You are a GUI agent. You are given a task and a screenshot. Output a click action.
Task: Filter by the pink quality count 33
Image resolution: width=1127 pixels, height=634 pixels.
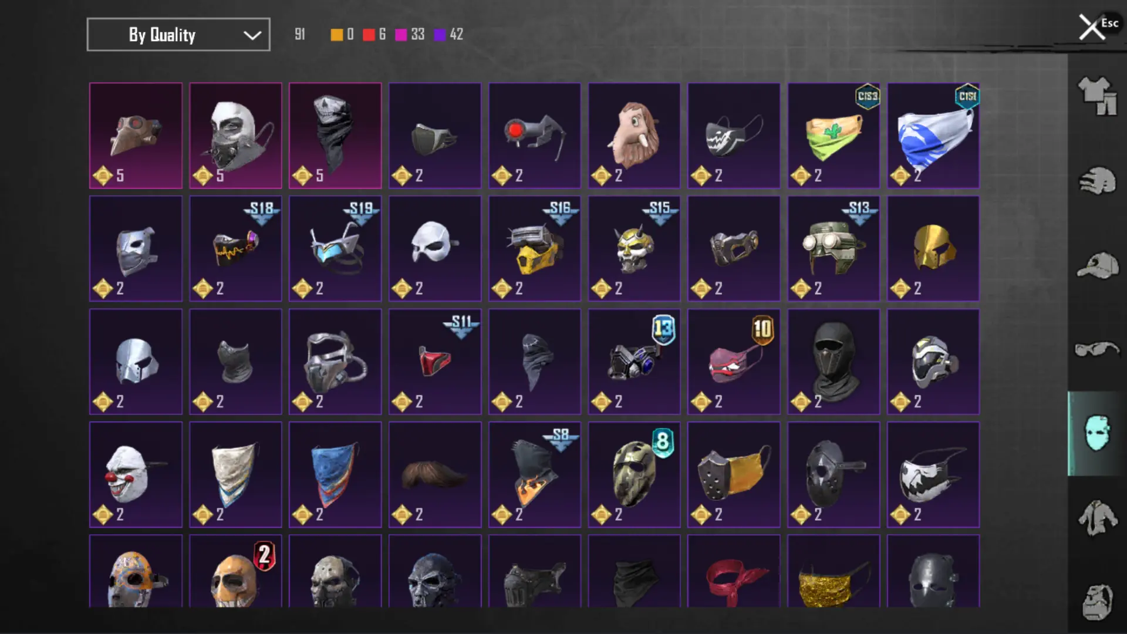click(410, 35)
